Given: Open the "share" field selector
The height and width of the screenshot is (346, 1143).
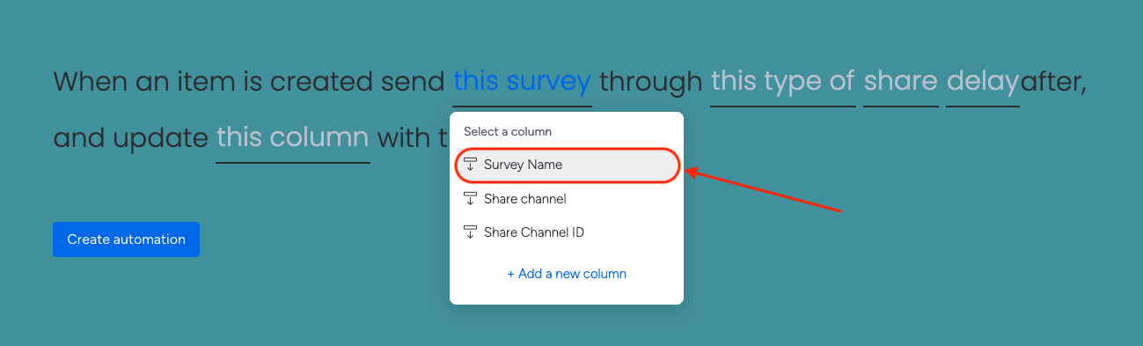Looking at the screenshot, I should (x=900, y=82).
